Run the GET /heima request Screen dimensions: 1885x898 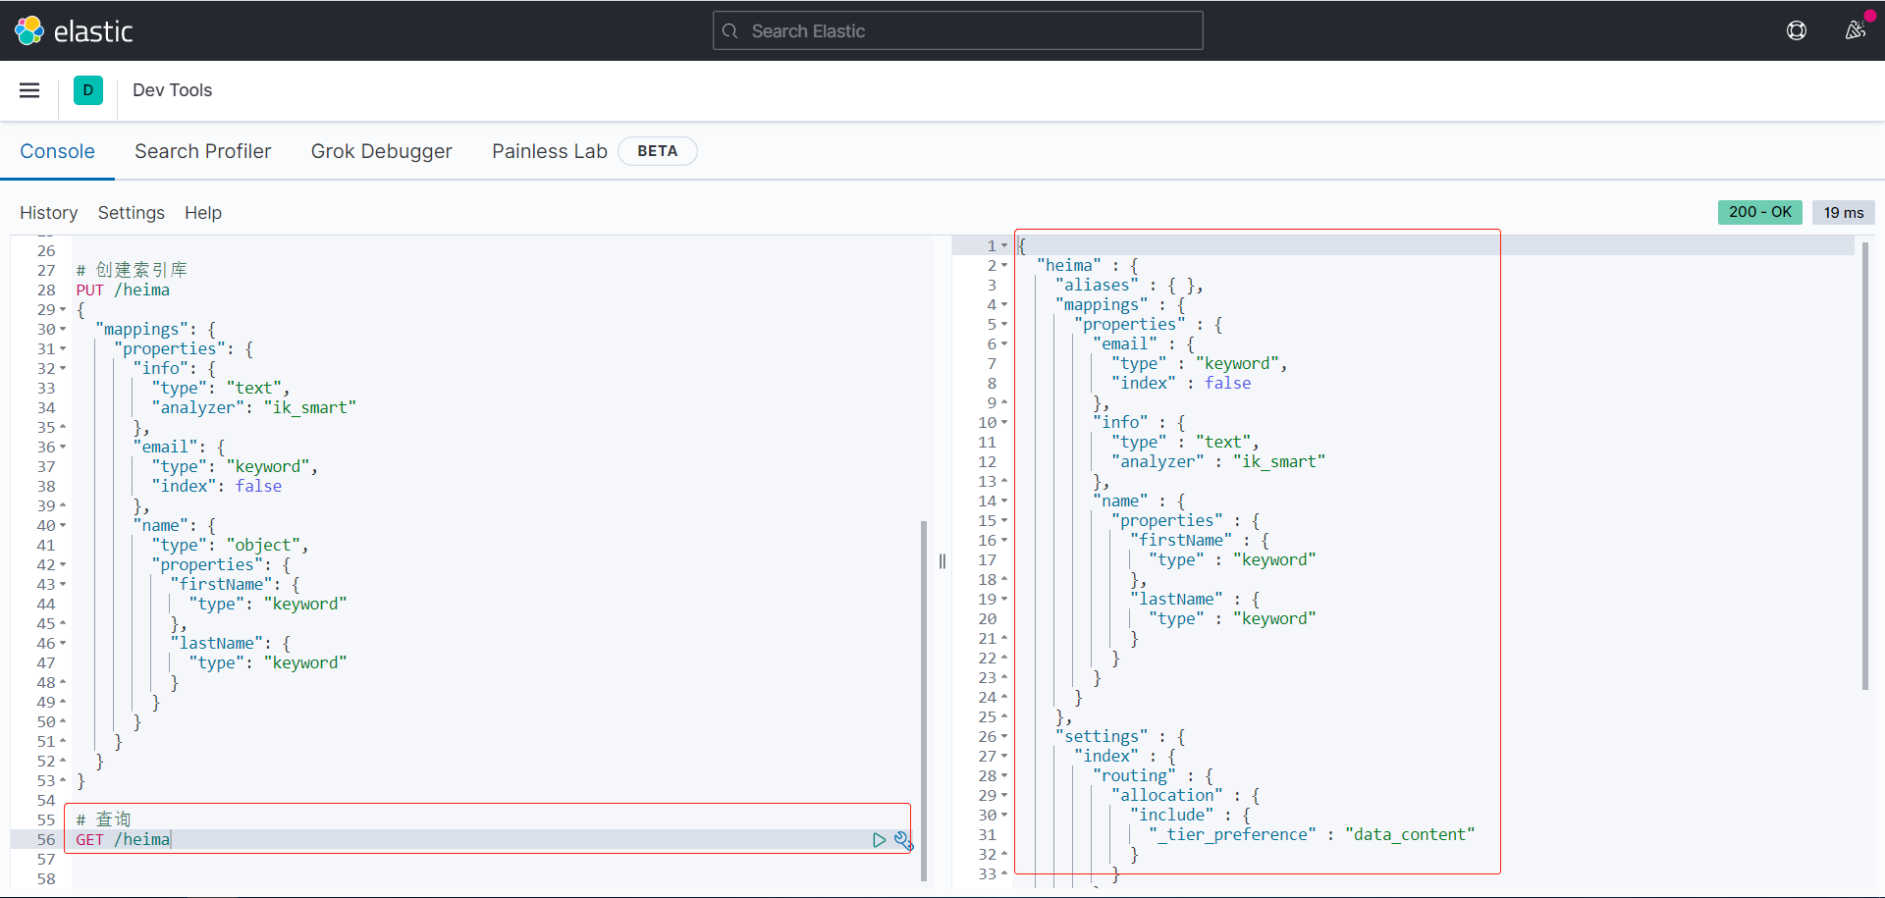pos(879,840)
